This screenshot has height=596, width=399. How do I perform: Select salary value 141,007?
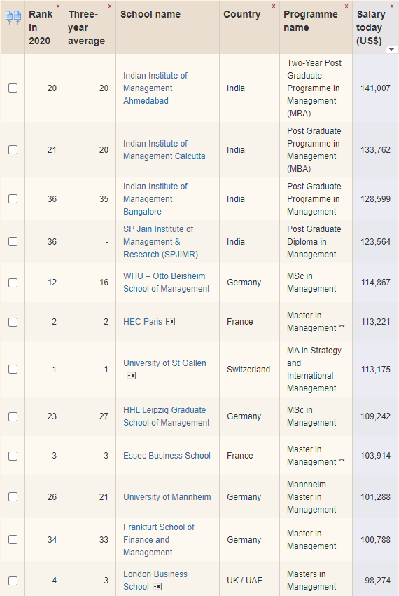point(375,88)
